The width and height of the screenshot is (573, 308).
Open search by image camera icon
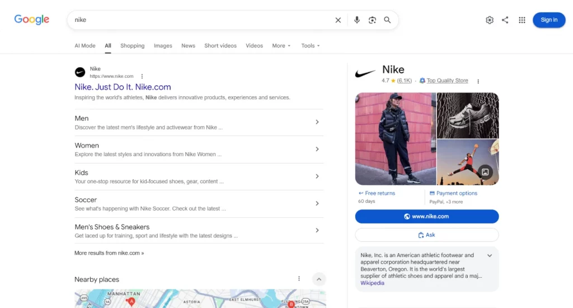point(372,20)
